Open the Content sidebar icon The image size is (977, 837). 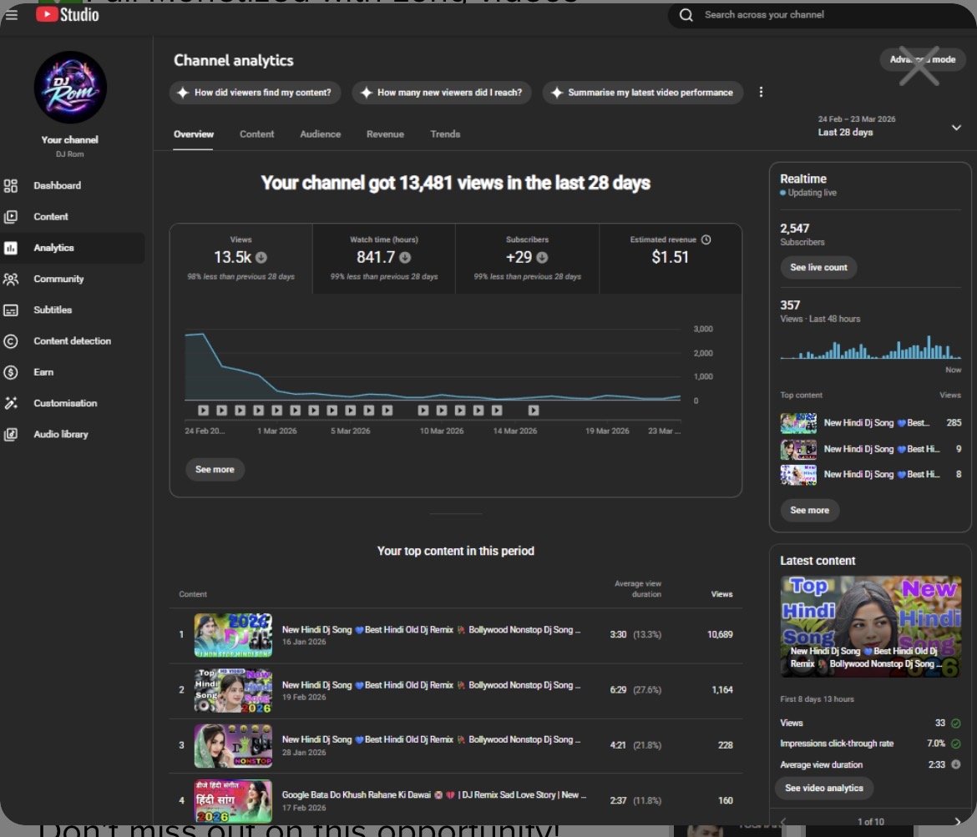(11, 217)
